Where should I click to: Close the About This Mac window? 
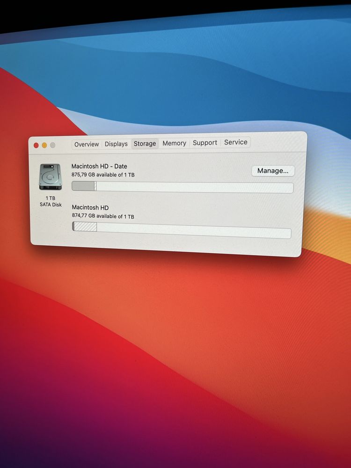(36, 146)
